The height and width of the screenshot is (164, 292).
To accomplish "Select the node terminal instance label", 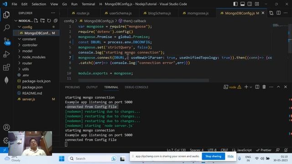I will pyautogui.click(x=232, y=87).
